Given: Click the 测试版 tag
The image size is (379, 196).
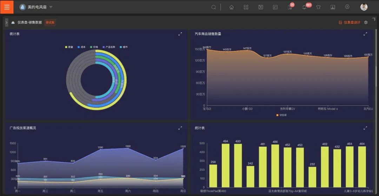Looking at the screenshot, I should (50, 22).
